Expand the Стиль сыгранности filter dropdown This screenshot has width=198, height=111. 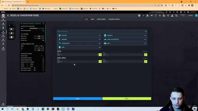click(x=125, y=39)
